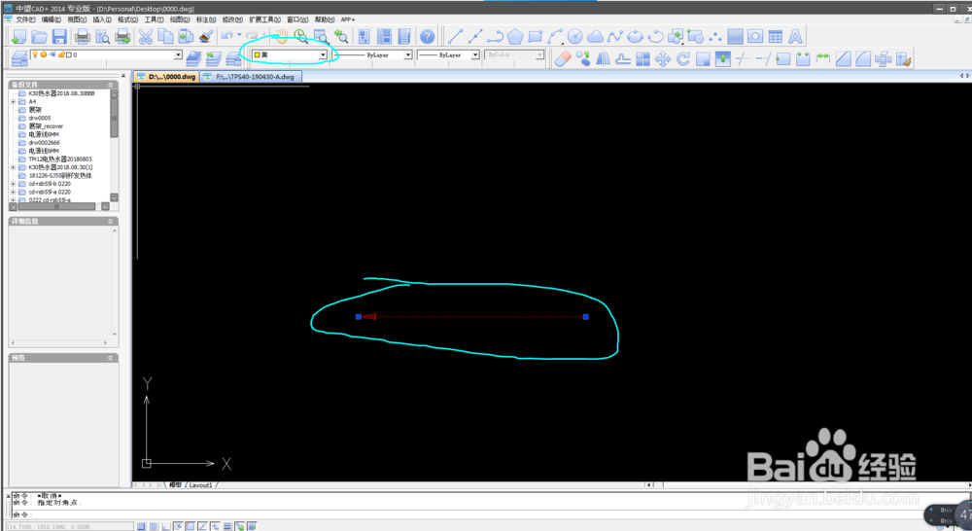The height and width of the screenshot is (531, 972).
Task: Select the drw0005 folder
Action: point(40,118)
